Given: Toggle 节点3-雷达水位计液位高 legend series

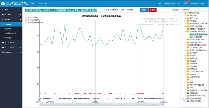Looking at the screenshot, I should 34,23.
